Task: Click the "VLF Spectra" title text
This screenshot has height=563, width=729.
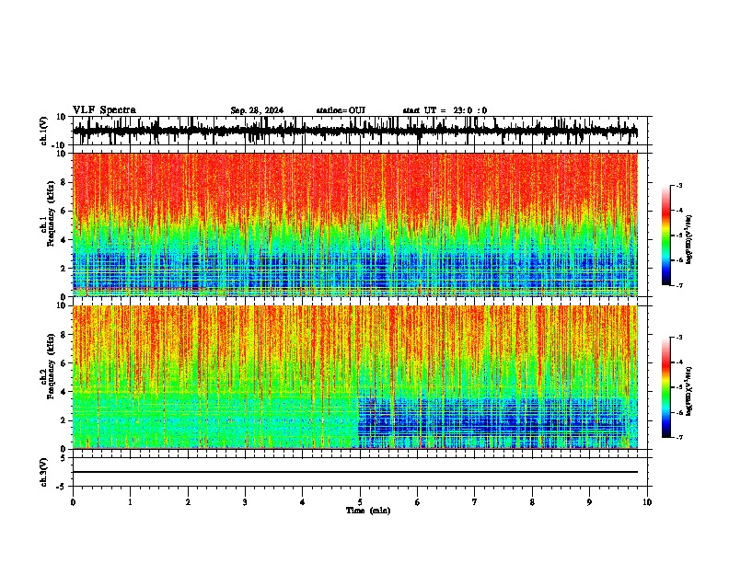Action: pyautogui.click(x=104, y=110)
